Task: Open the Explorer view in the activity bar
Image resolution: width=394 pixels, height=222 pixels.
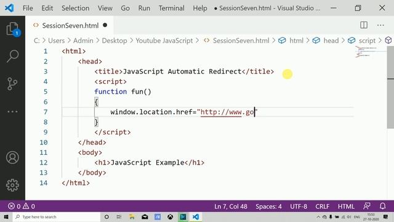Action: tap(12, 29)
